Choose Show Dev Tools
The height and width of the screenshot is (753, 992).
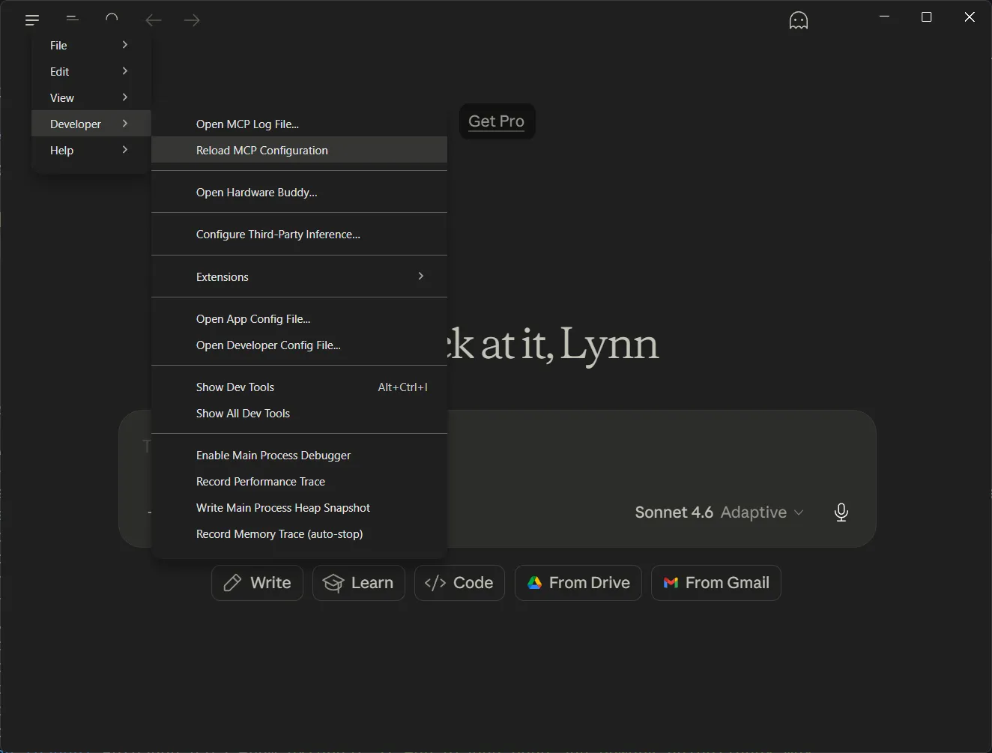tap(299, 387)
